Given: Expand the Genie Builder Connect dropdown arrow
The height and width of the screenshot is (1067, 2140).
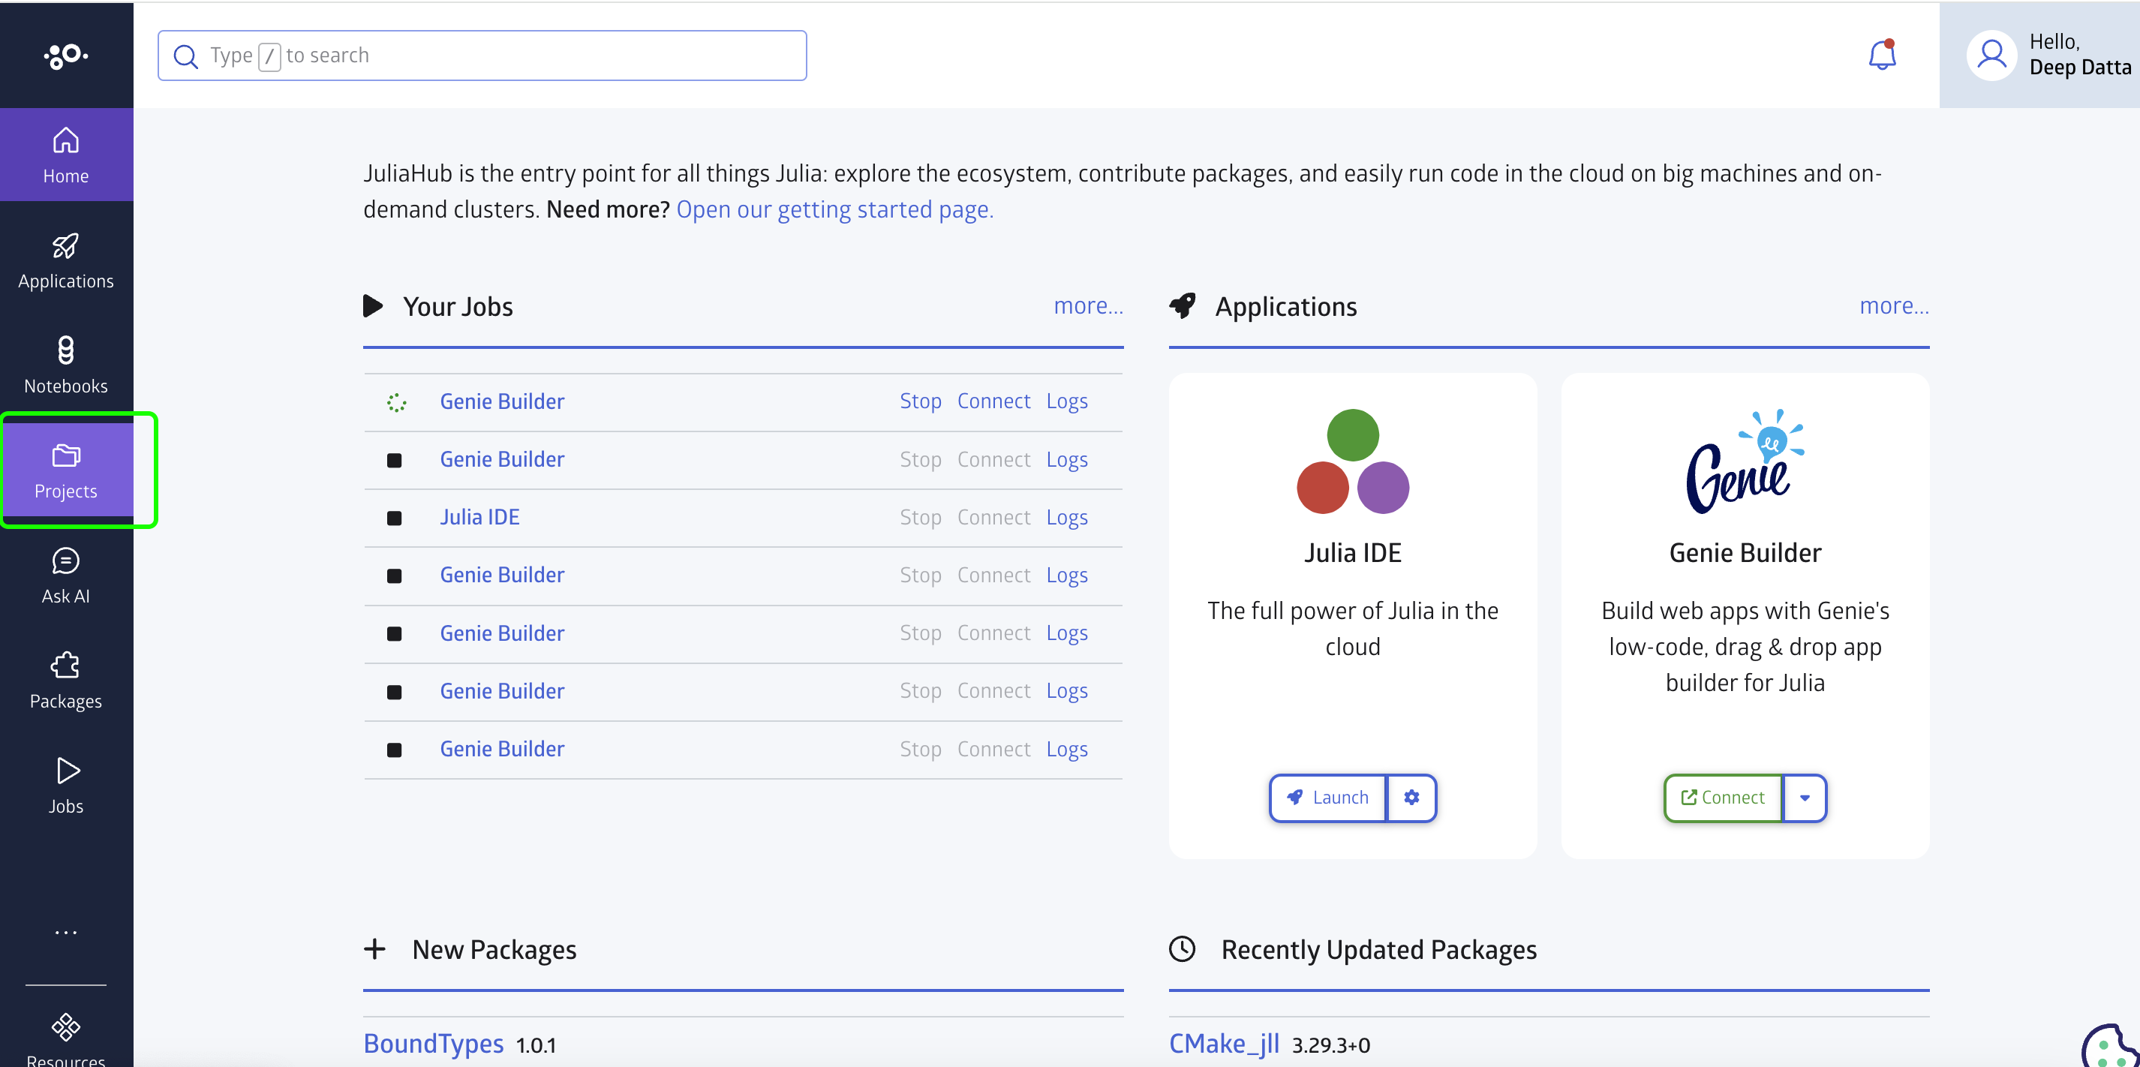Looking at the screenshot, I should [x=1805, y=798].
